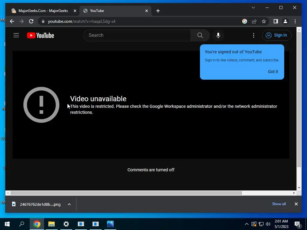The width and height of the screenshot is (307, 230).
Task: Click the Google icon in address bar
Action: (245, 21)
